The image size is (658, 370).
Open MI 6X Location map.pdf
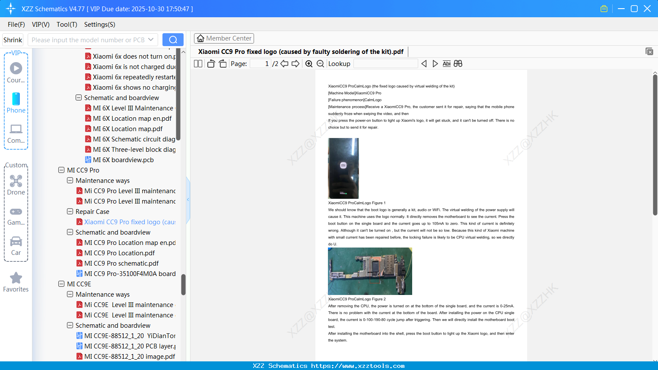124,129
